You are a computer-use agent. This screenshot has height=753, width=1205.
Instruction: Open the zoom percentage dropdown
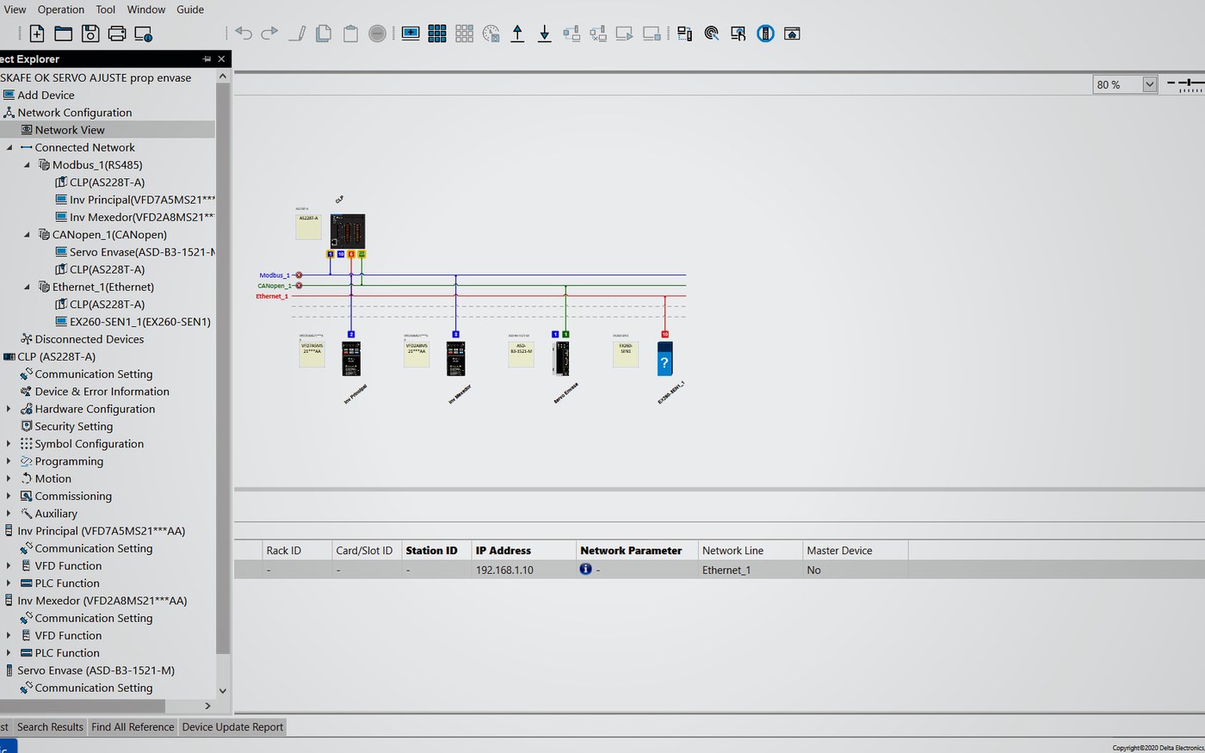pos(1149,84)
